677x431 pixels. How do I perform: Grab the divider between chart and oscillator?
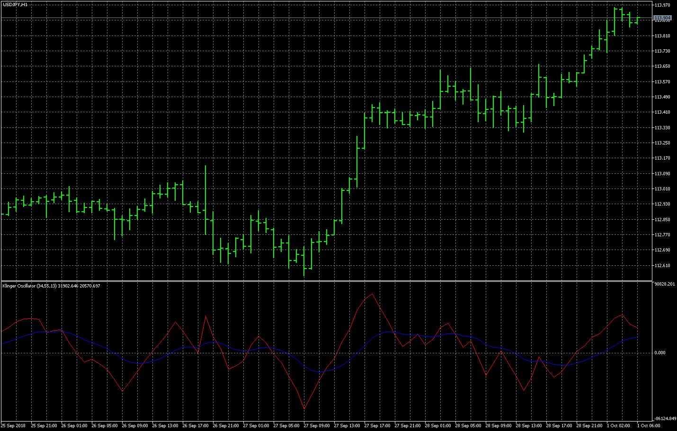point(331,281)
